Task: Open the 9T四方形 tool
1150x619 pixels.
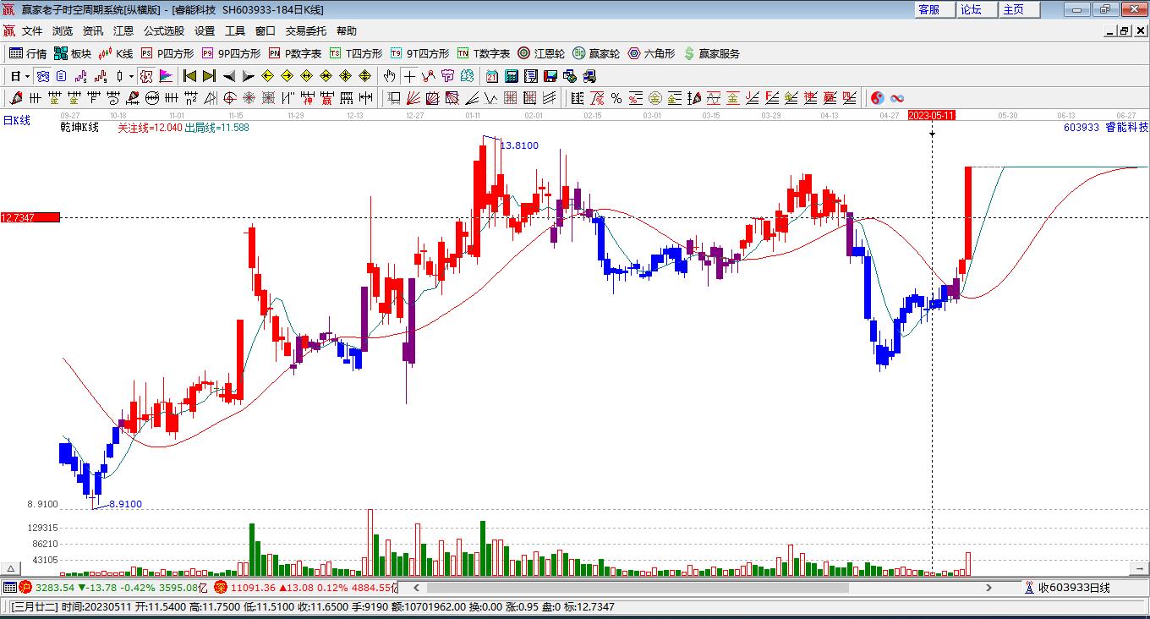Action: point(419,53)
